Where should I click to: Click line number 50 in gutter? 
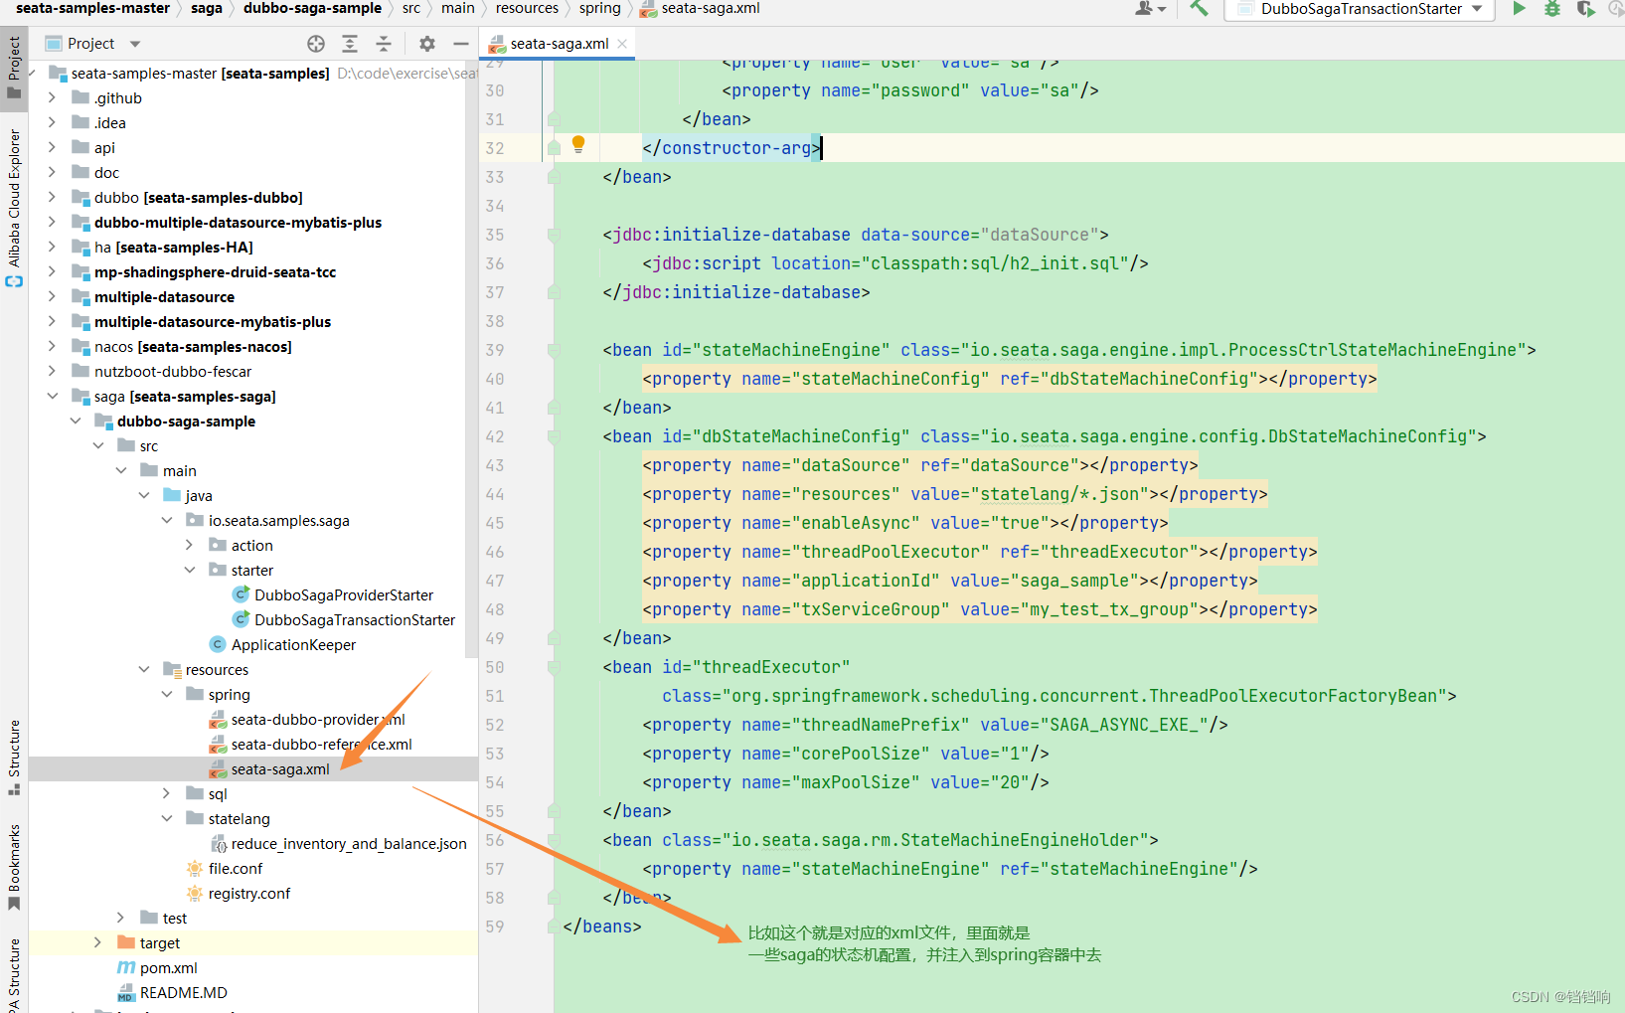coord(495,667)
